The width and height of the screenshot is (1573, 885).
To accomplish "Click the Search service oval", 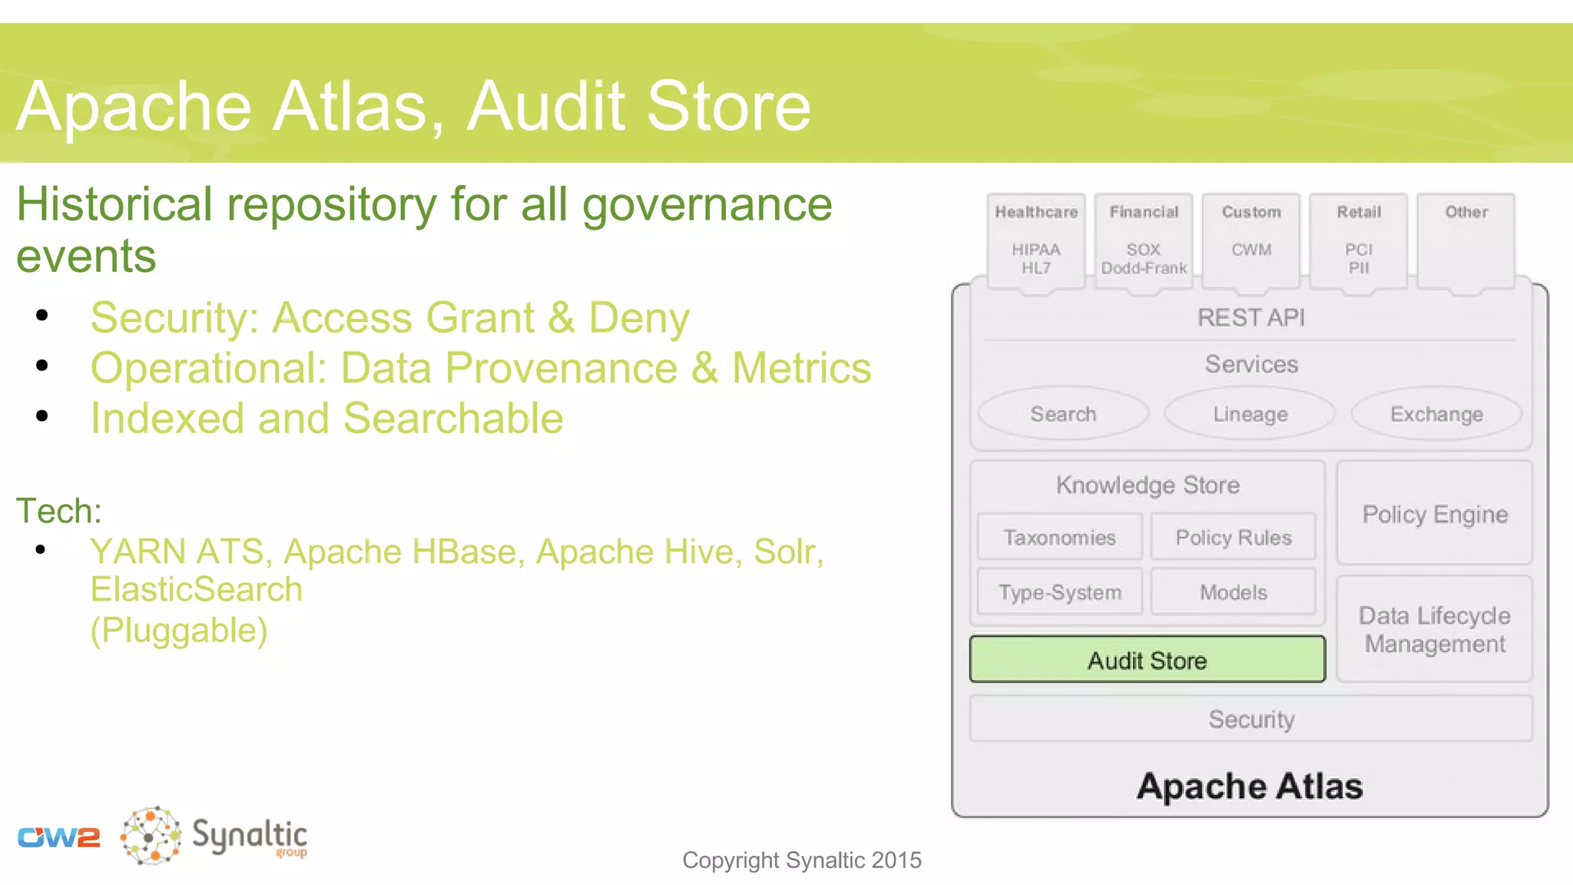I will tap(1063, 414).
